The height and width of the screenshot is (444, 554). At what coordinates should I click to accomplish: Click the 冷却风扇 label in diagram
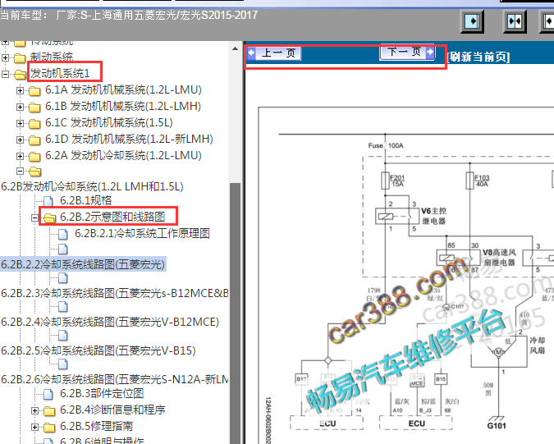(537, 345)
